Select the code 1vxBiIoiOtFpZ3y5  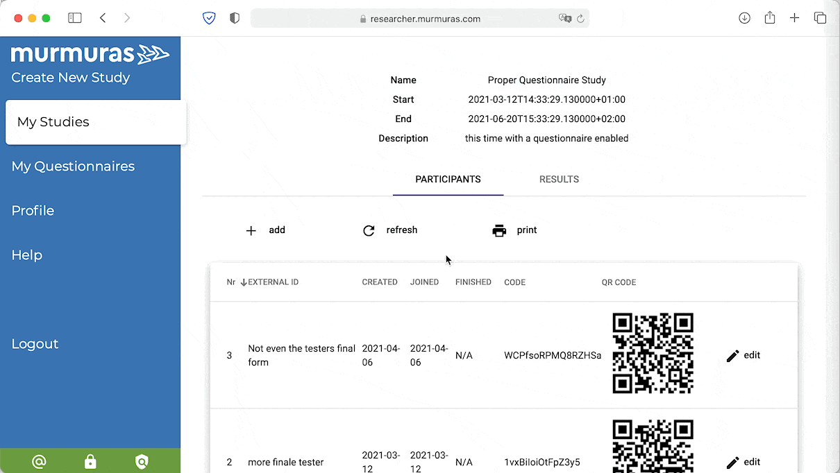point(542,463)
